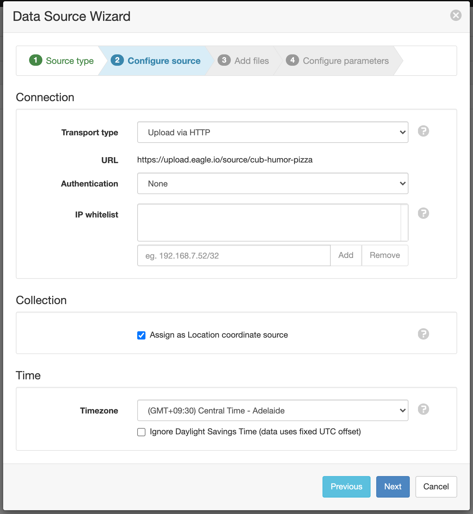Viewport: 473px width, 514px height.
Task: Focus the IP address input field
Action: [x=234, y=255]
